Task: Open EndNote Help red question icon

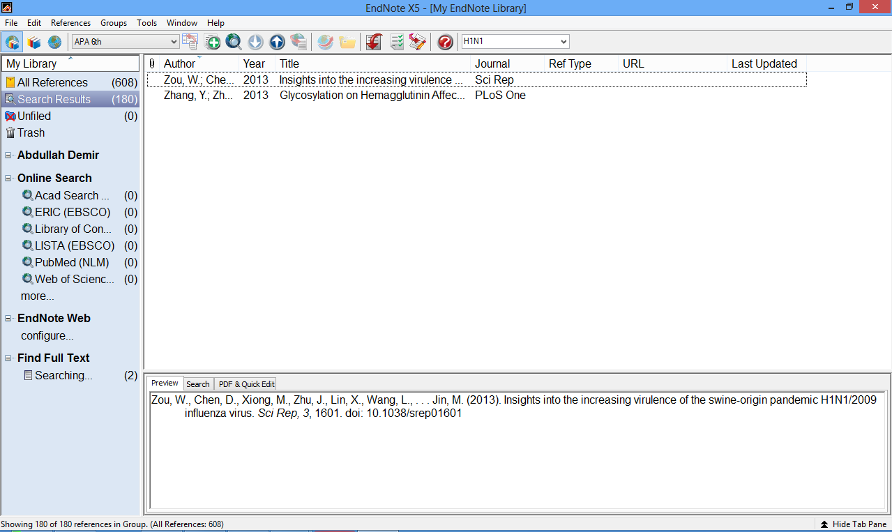Action: (445, 42)
